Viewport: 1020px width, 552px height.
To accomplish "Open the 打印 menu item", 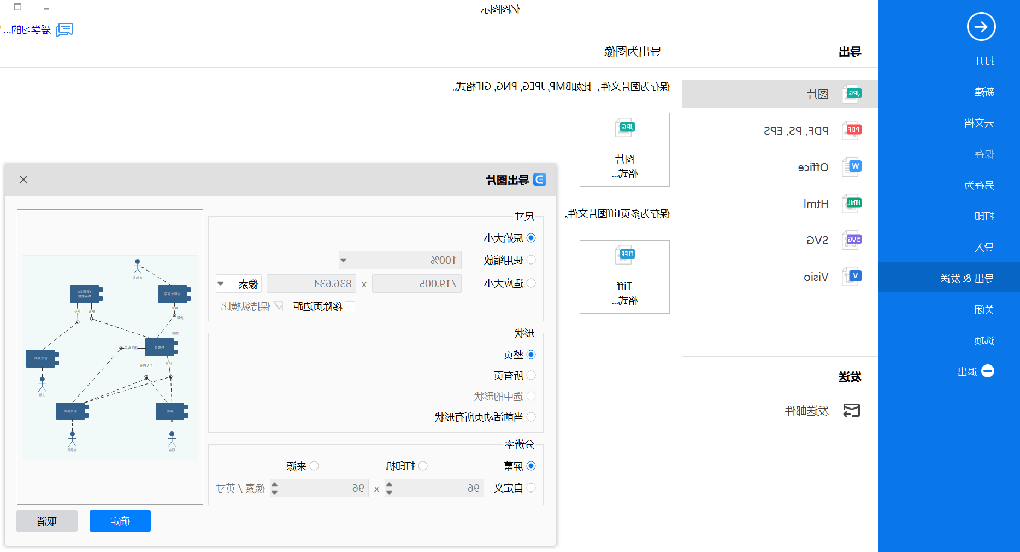I will [x=984, y=217].
